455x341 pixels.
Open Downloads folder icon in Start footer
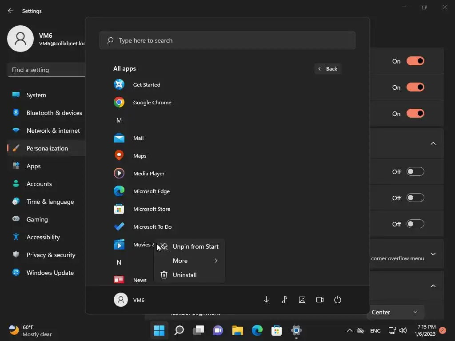click(x=266, y=300)
